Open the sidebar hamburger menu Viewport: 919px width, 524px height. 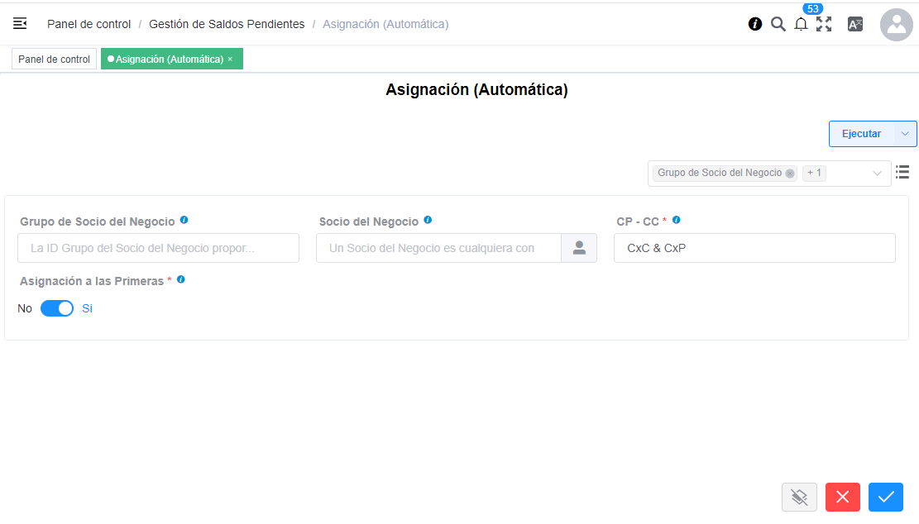[19, 23]
